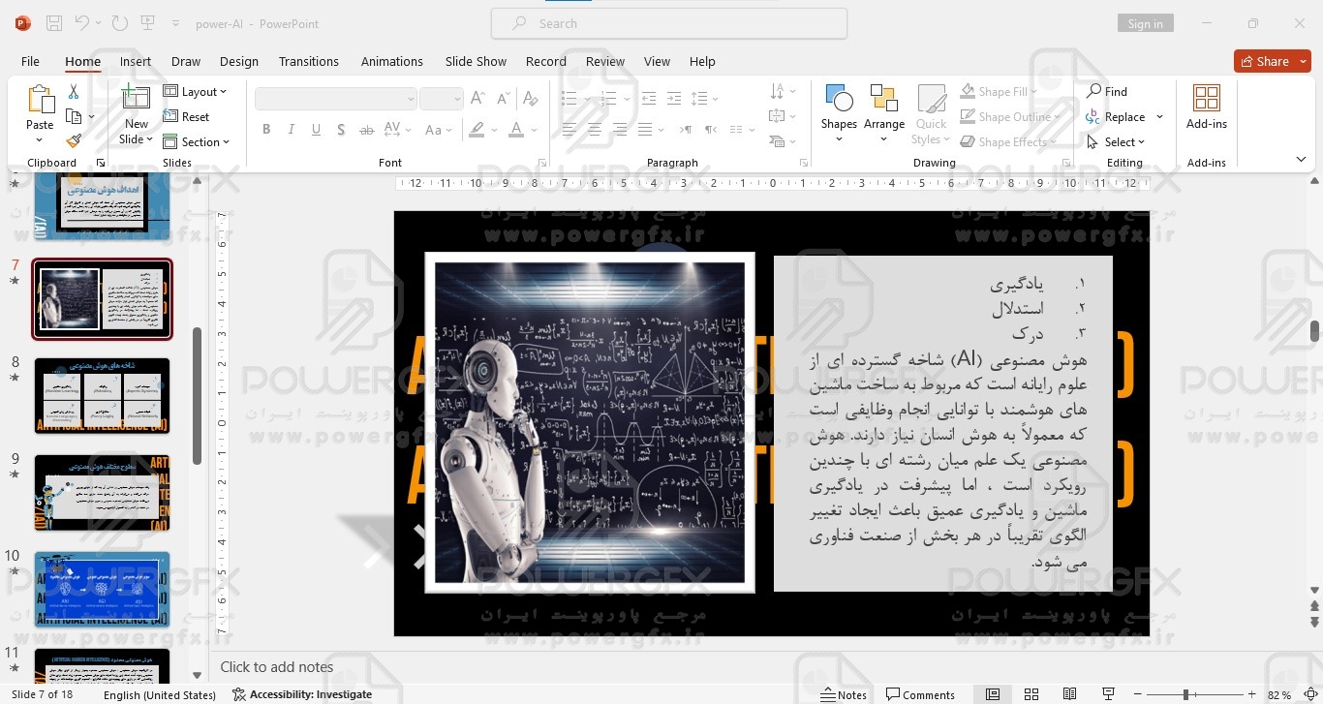The width and height of the screenshot is (1323, 704).
Task: Insert shapes using the Shapes icon
Action: (839, 107)
